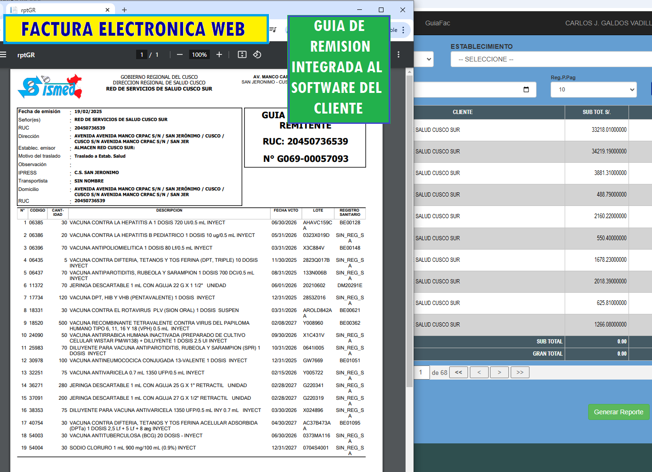Click subtotal cell 488.79000000
Viewport: 652px width, 472px height.
[612, 195]
